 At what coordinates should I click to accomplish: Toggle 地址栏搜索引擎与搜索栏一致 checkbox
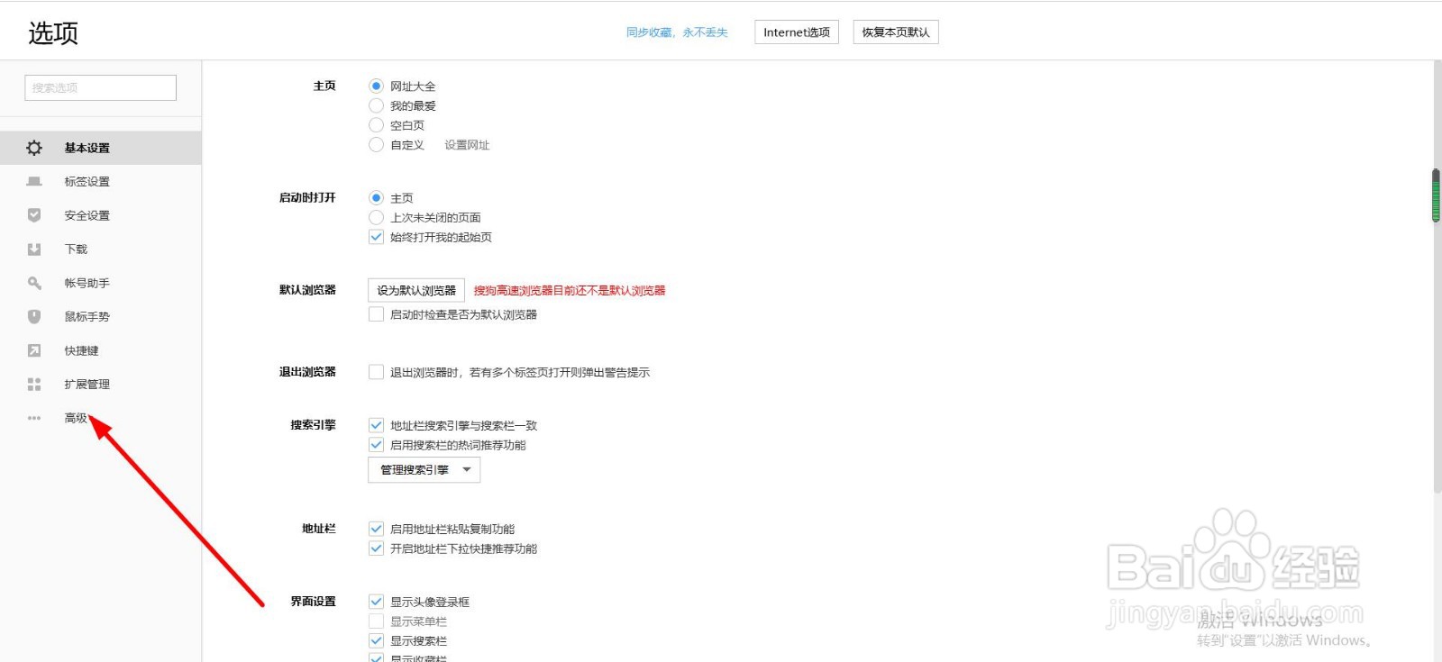coord(377,425)
